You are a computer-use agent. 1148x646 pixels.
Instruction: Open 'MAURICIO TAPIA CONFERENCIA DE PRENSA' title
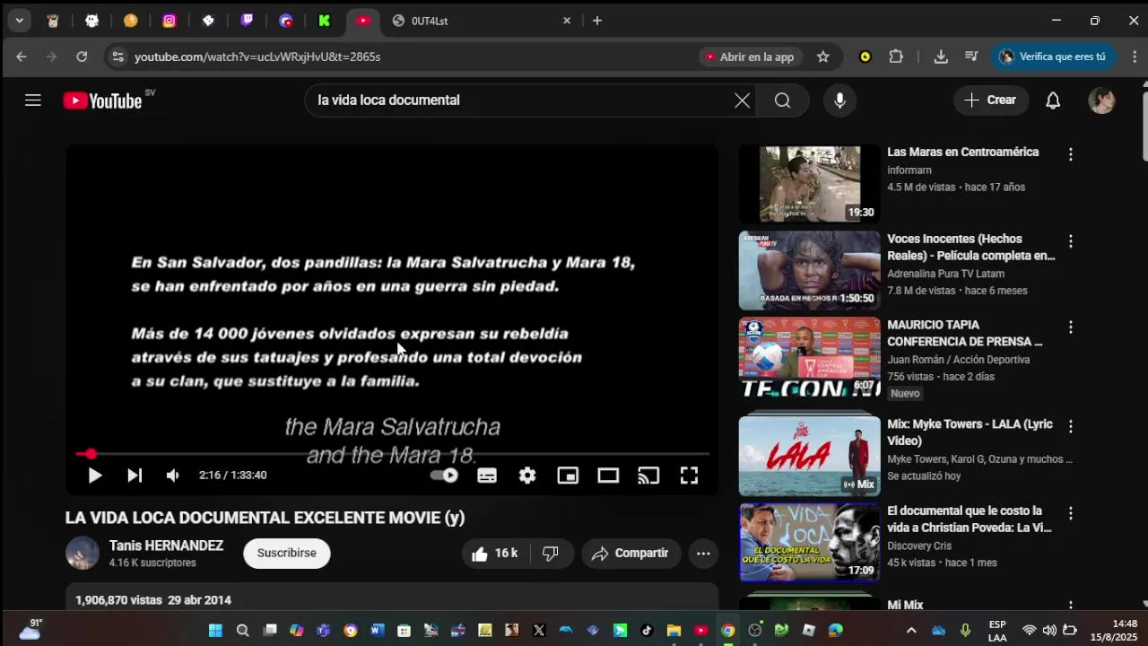tap(965, 333)
